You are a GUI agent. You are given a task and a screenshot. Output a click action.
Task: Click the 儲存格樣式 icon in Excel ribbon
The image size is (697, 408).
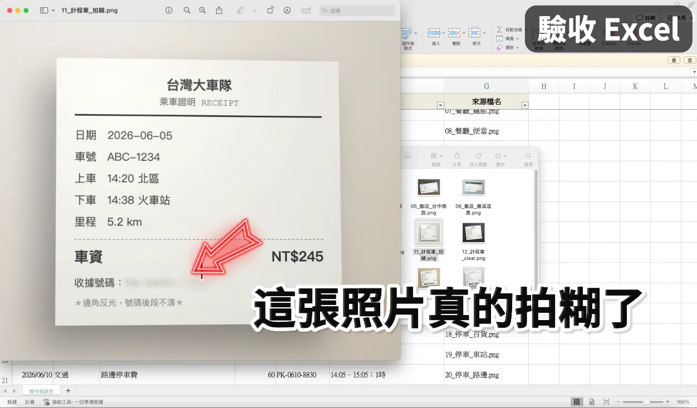click(408, 33)
